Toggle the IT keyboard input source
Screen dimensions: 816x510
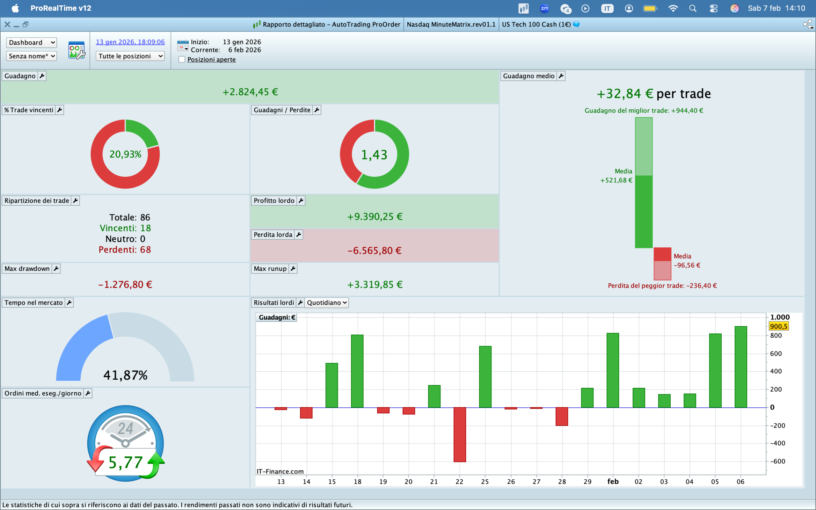607,8
